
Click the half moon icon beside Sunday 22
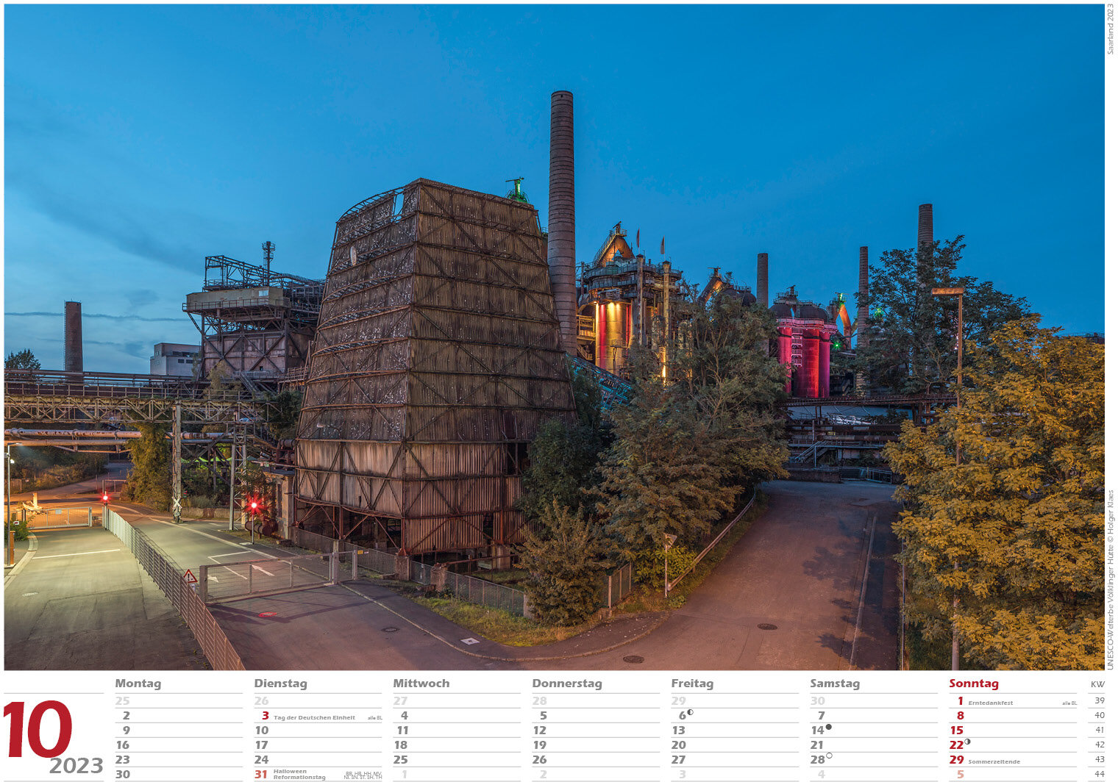coord(967,742)
